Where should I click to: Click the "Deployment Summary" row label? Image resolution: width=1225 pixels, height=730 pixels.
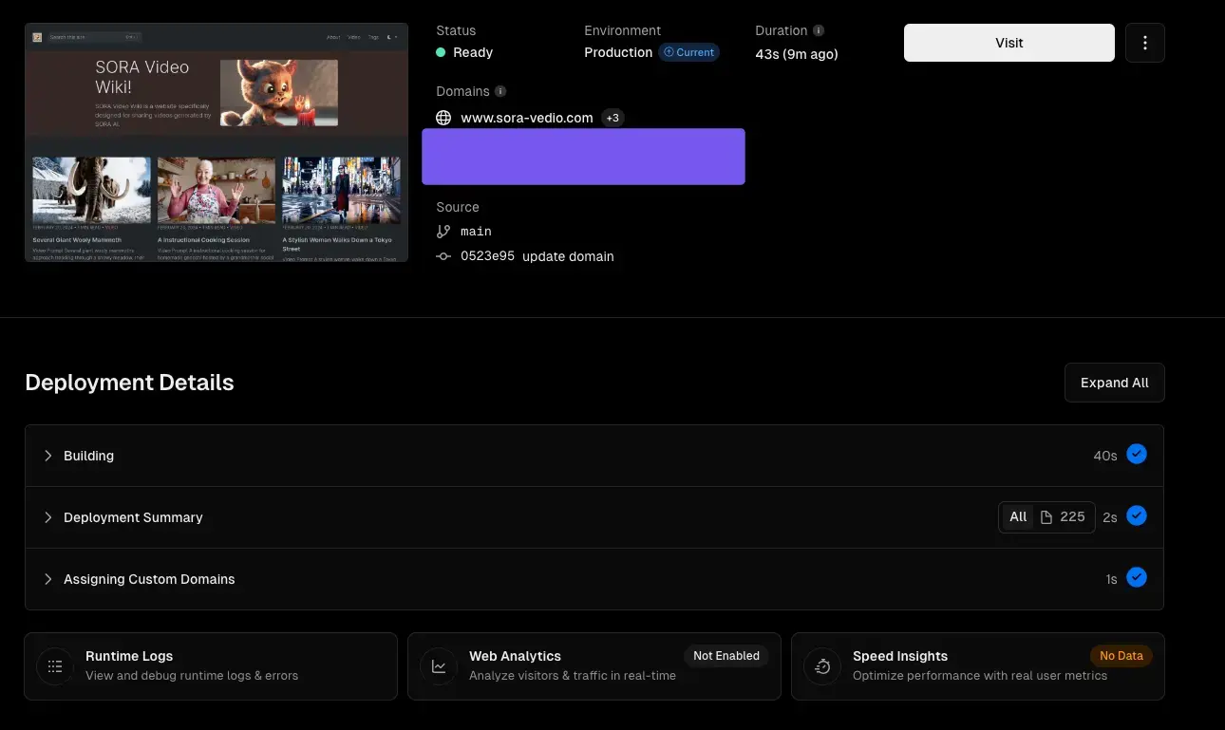(x=133, y=517)
